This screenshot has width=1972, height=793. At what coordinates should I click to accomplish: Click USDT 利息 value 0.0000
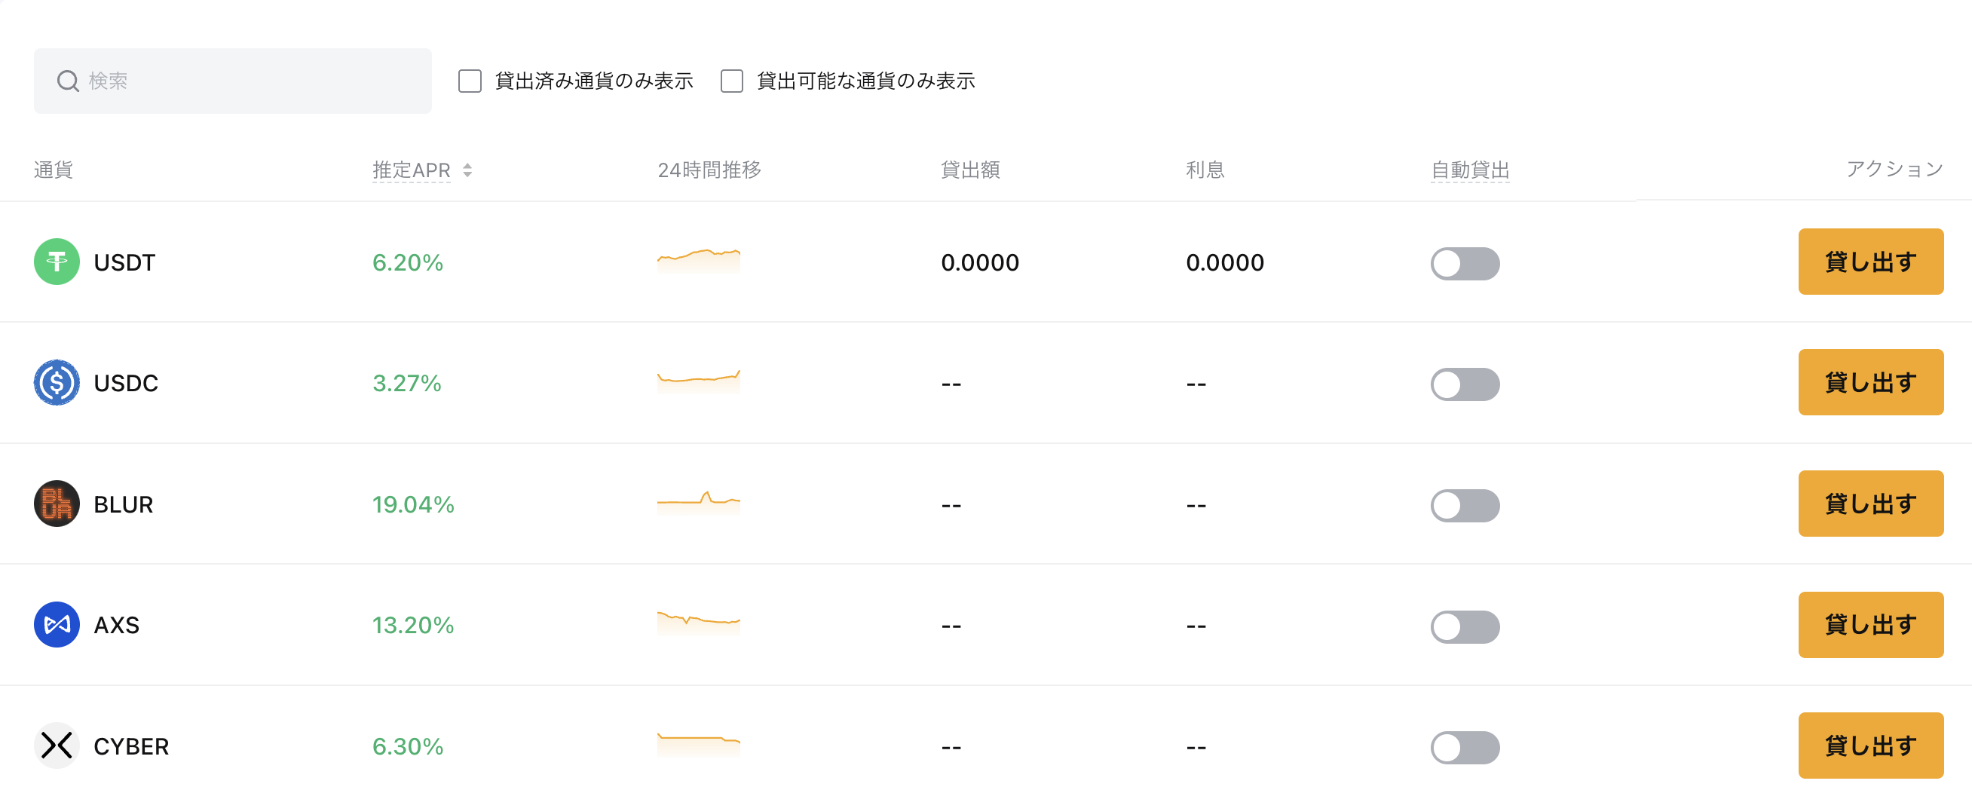tap(1226, 263)
